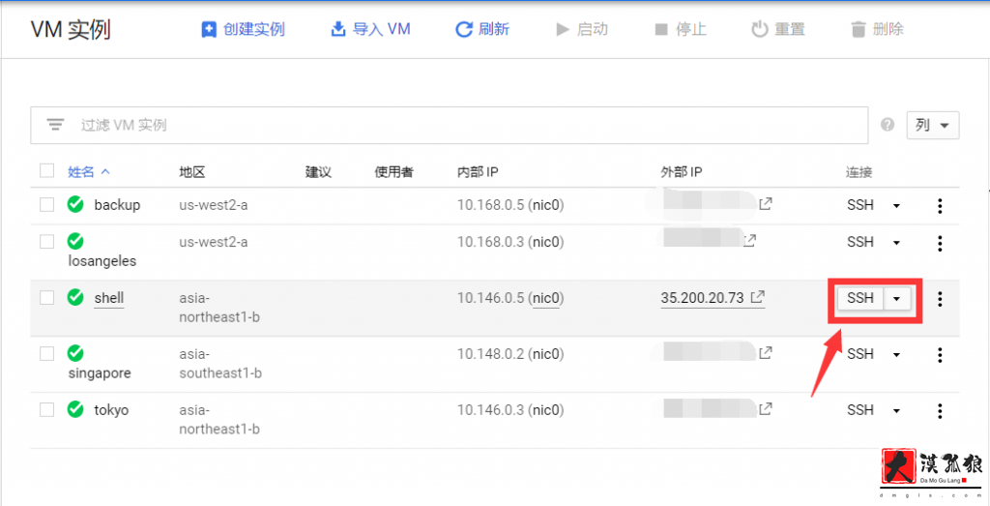Click green status icon for shell

pyautogui.click(x=75, y=297)
